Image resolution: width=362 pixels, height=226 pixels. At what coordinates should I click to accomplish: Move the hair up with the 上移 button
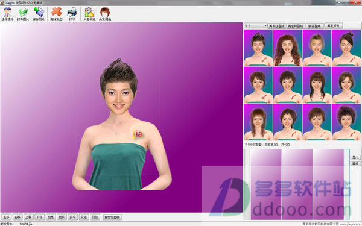tap(28, 217)
